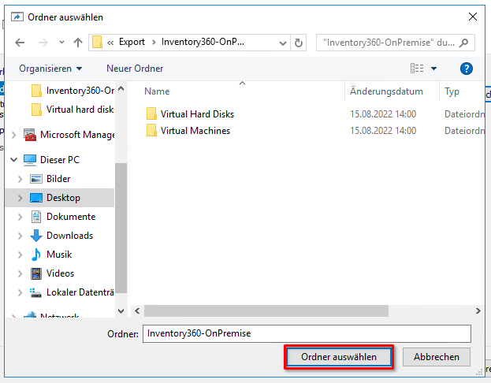Click the Back navigation arrow
Image resolution: width=491 pixels, height=383 pixels.
click(x=20, y=42)
